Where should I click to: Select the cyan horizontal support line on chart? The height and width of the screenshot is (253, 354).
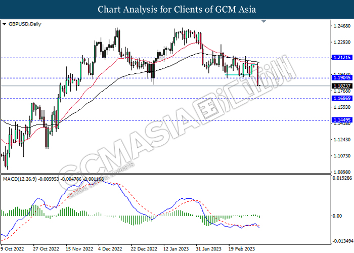click(238, 75)
